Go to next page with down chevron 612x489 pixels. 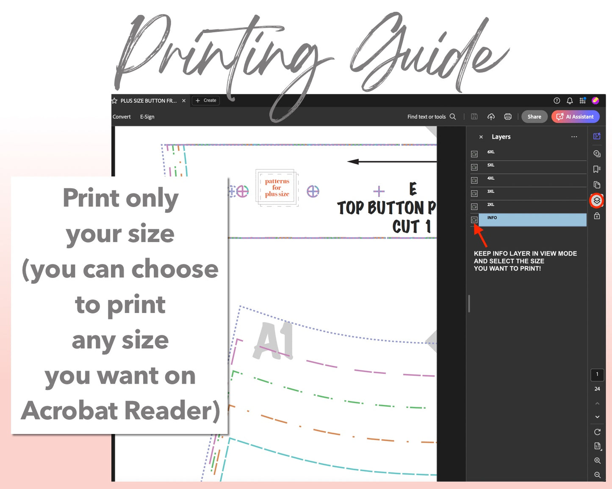point(597,417)
